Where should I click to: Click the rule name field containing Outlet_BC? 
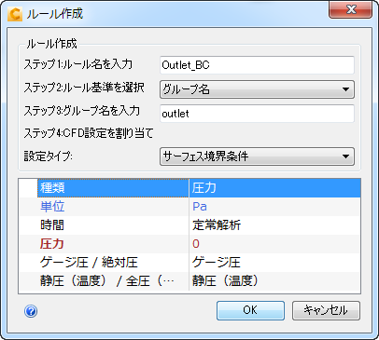(257, 65)
